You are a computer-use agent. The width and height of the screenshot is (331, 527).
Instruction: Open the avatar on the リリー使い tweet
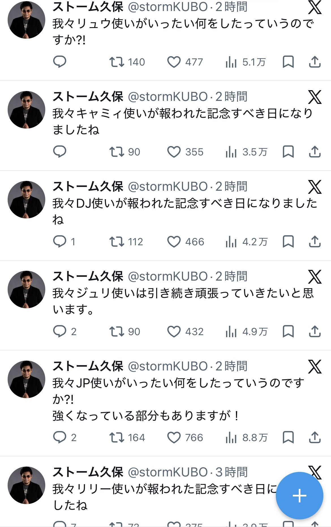[x=26, y=485]
